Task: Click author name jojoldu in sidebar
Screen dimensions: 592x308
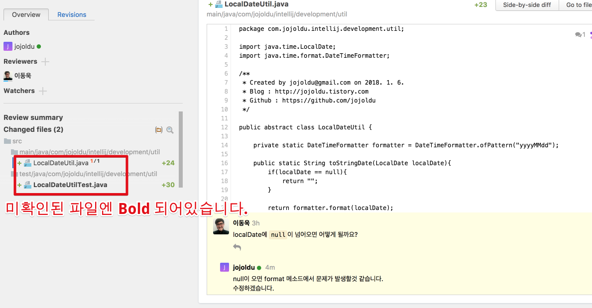Action: pos(24,46)
